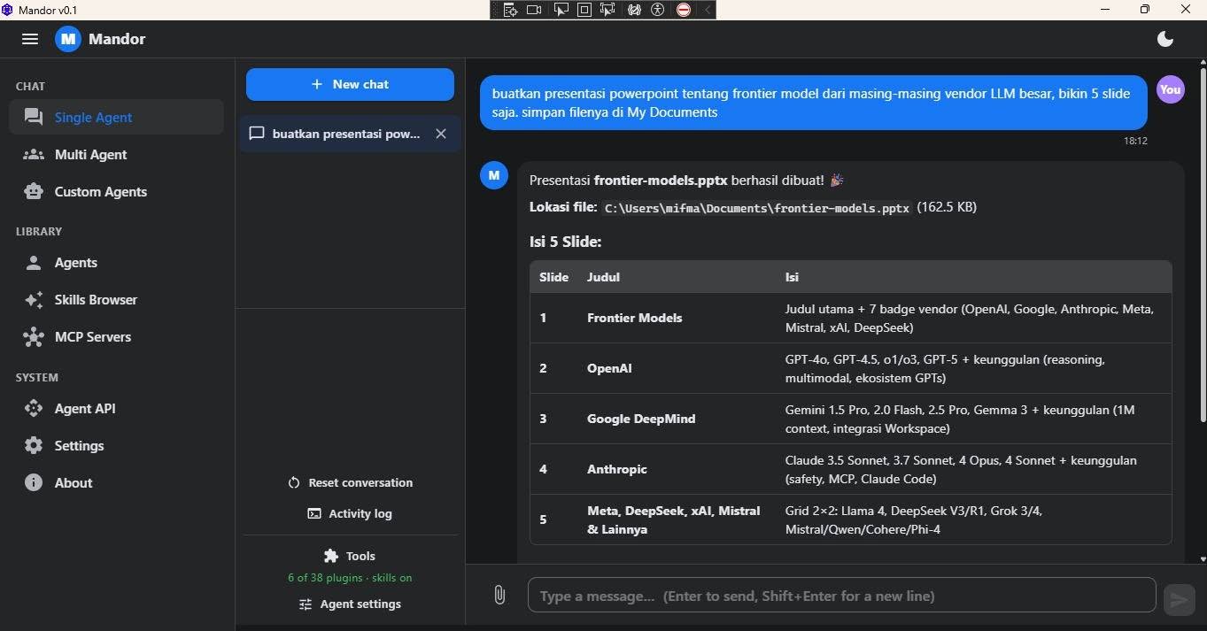1207x631 pixels.
Task: Click the Tools puzzle piece icon
Action: tap(331, 556)
